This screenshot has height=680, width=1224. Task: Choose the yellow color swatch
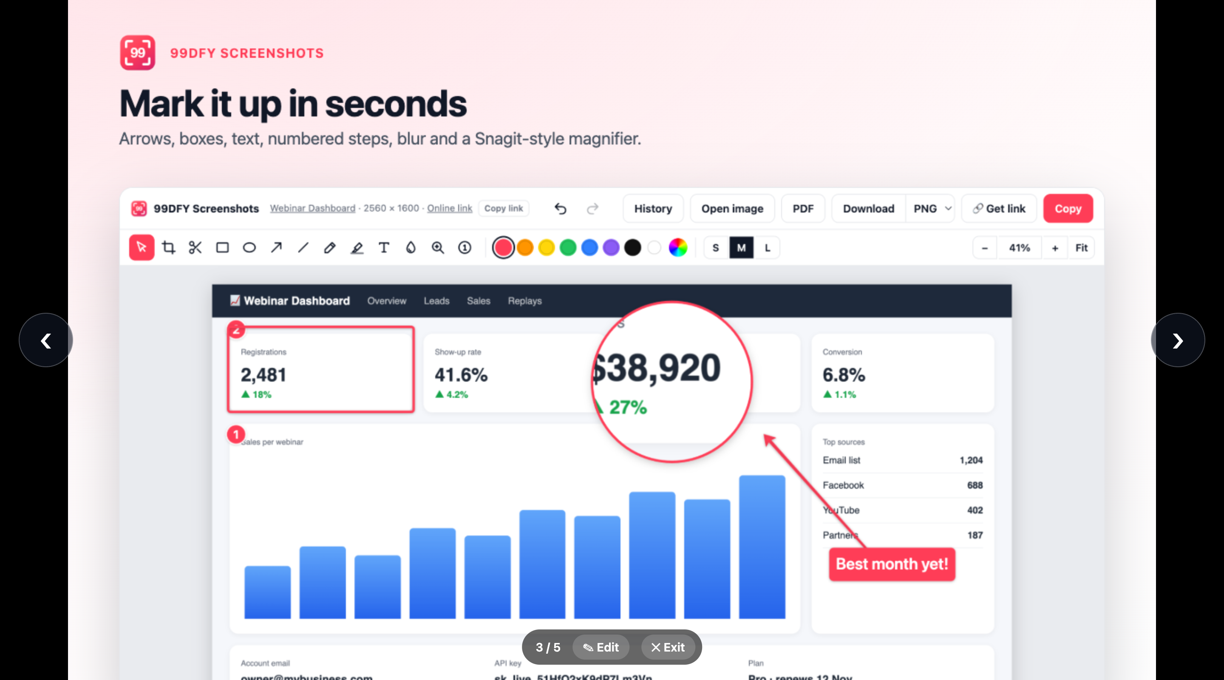[x=547, y=248]
